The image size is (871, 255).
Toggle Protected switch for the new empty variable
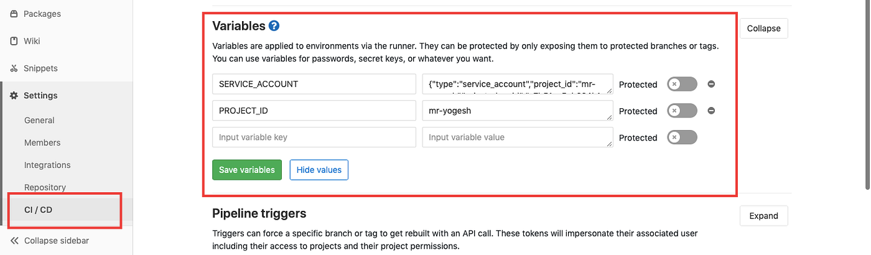point(682,137)
